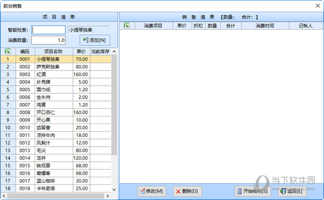This screenshot has width=324, height=200.
Task: Click the 单价 header in sales list
Action: pos(182,25)
